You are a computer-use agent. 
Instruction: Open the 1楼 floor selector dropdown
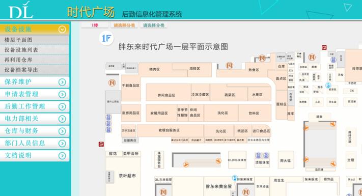[95, 25]
